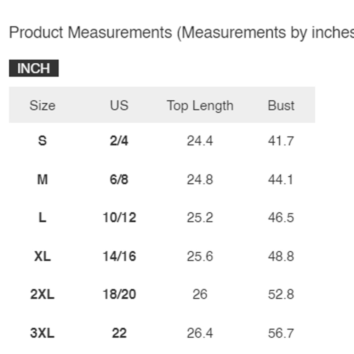Click the 41.7 bust value
This screenshot has width=354, height=354.
pyautogui.click(x=281, y=141)
